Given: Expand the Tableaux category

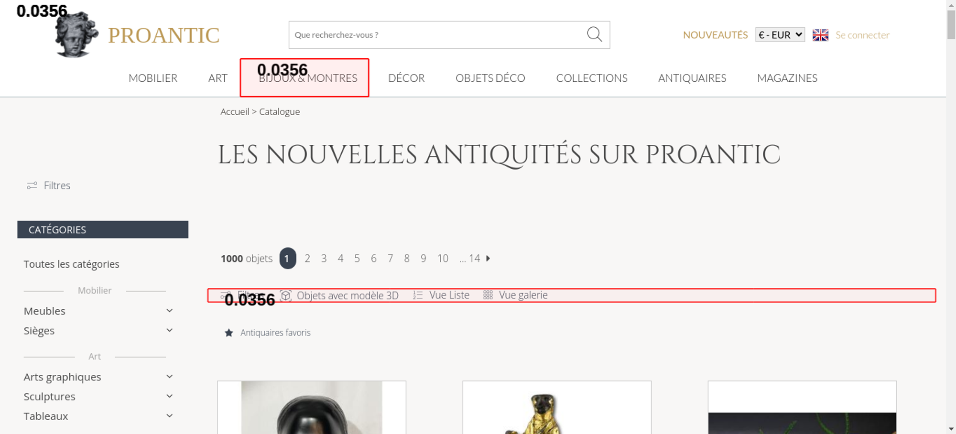Looking at the screenshot, I should [x=169, y=416].
